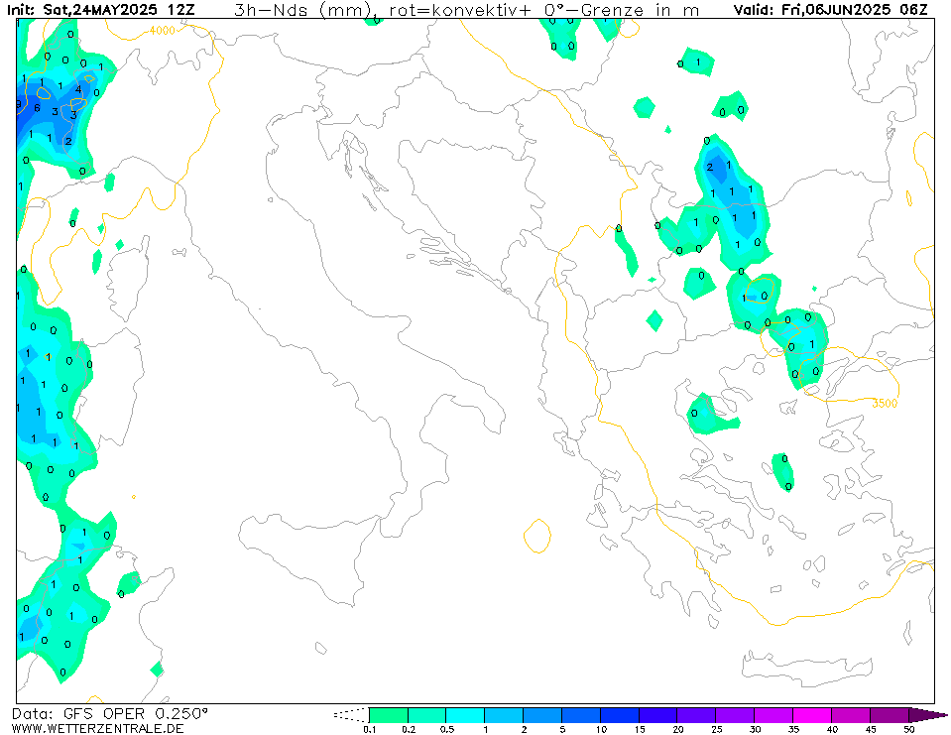Viewport: 951px width, 735px height.
Task: Click the Data: GFS OPER 0.250° label
Action: (110, 713)
